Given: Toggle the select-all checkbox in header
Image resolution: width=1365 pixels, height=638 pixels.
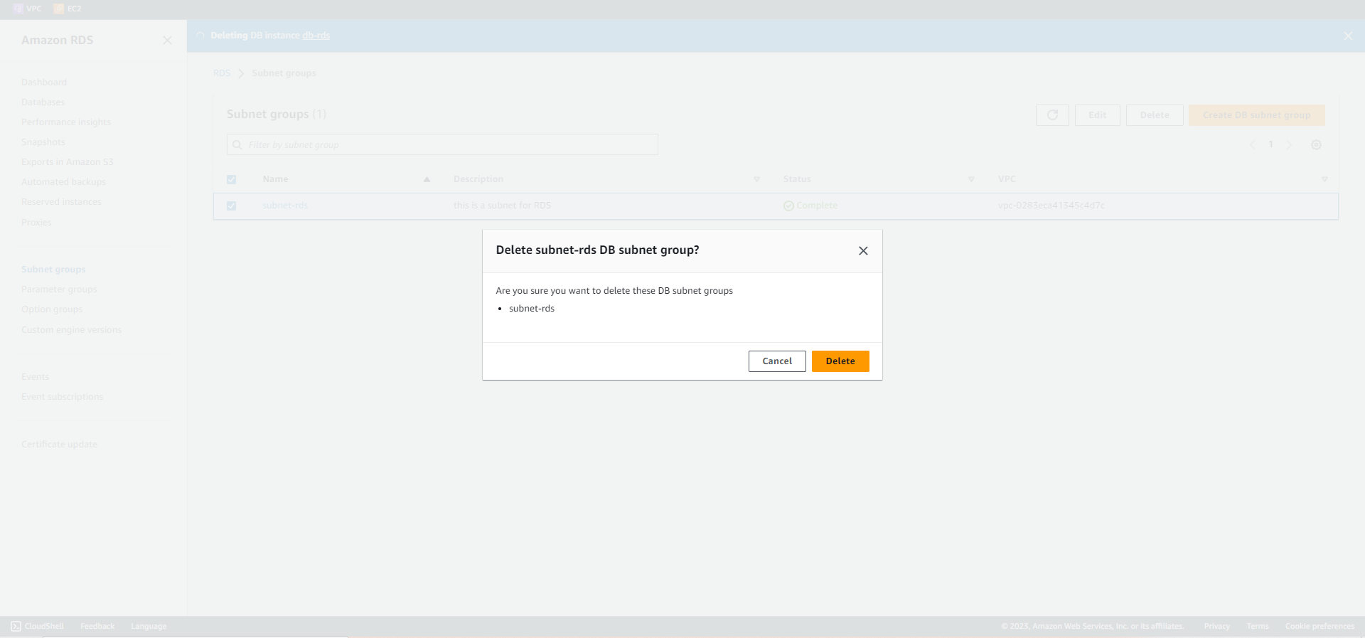Looking at the screenshot, I should point(231,180).
